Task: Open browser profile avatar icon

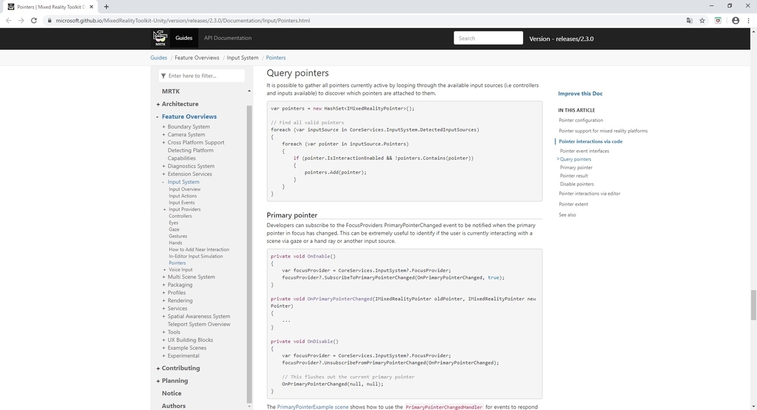Action: [734, 20]
